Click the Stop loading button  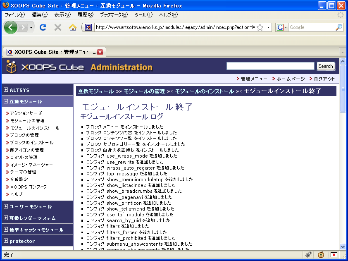point(58,27)
